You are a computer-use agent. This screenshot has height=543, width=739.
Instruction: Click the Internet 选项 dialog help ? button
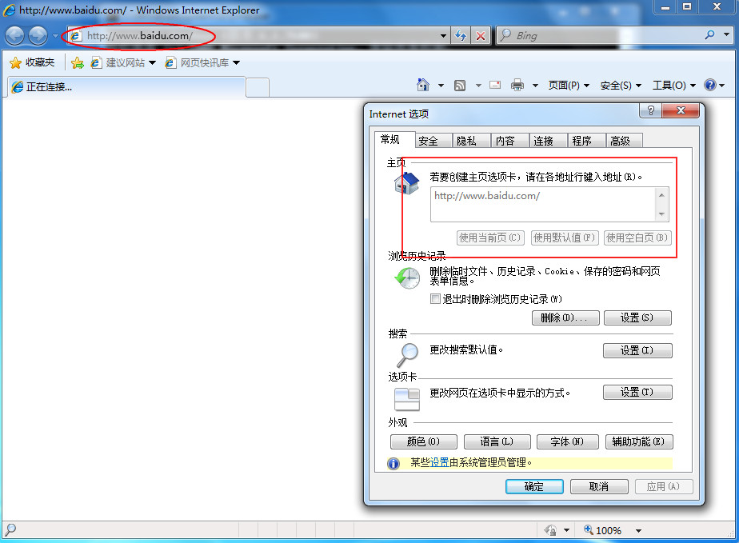(x=651, y=110)
